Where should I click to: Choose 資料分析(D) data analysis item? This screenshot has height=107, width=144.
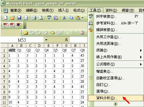tap(116, 98)
